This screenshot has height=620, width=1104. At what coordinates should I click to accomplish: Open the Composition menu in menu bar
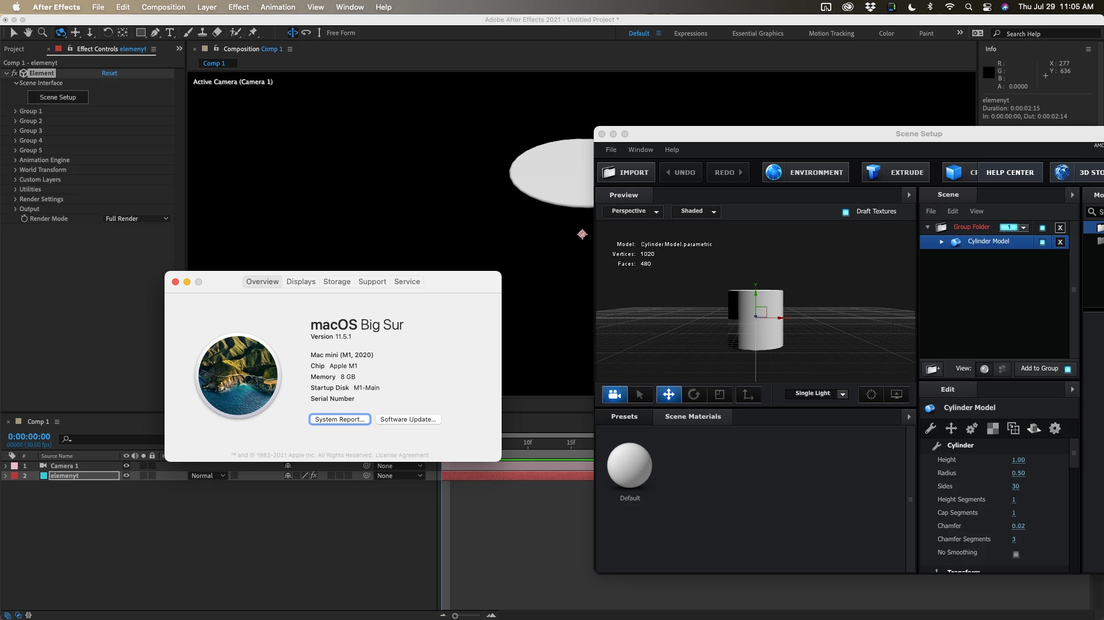coord(163,7)
